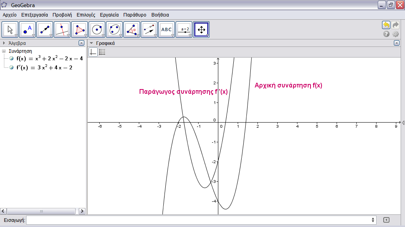The height and width of the screenshot is (227, 405).
Task: Expand the Άλγεβρα panel style bar triangle
Action: pyautogui.click(x=4, y=43)
